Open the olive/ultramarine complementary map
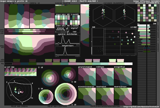 click(x=87, y=96)
